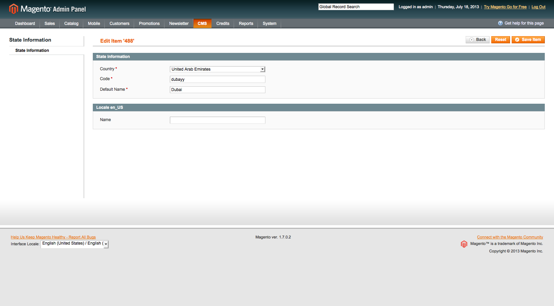Click Get help for this page
Image resolution: width=554 pixels, height=306 pixels.
524,23
